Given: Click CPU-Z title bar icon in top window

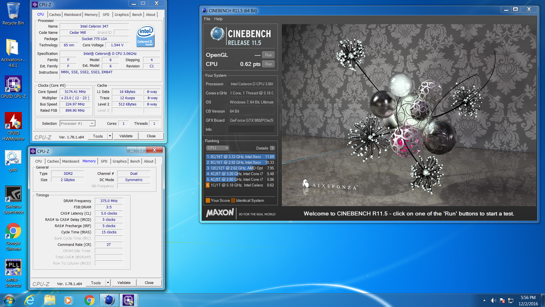Looking at the screenshot, I should (35, 5).
